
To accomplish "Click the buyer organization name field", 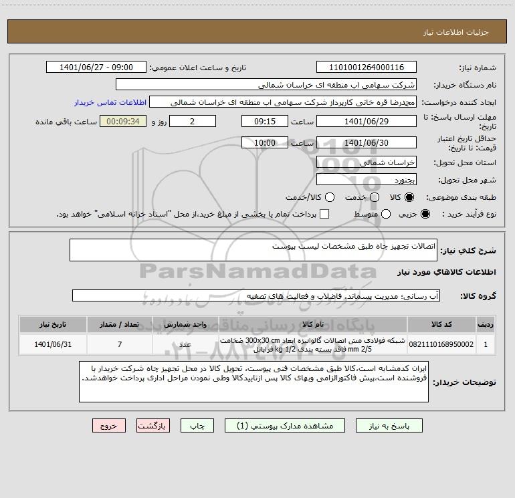I will pyautogui.click(x=266, y=85).
